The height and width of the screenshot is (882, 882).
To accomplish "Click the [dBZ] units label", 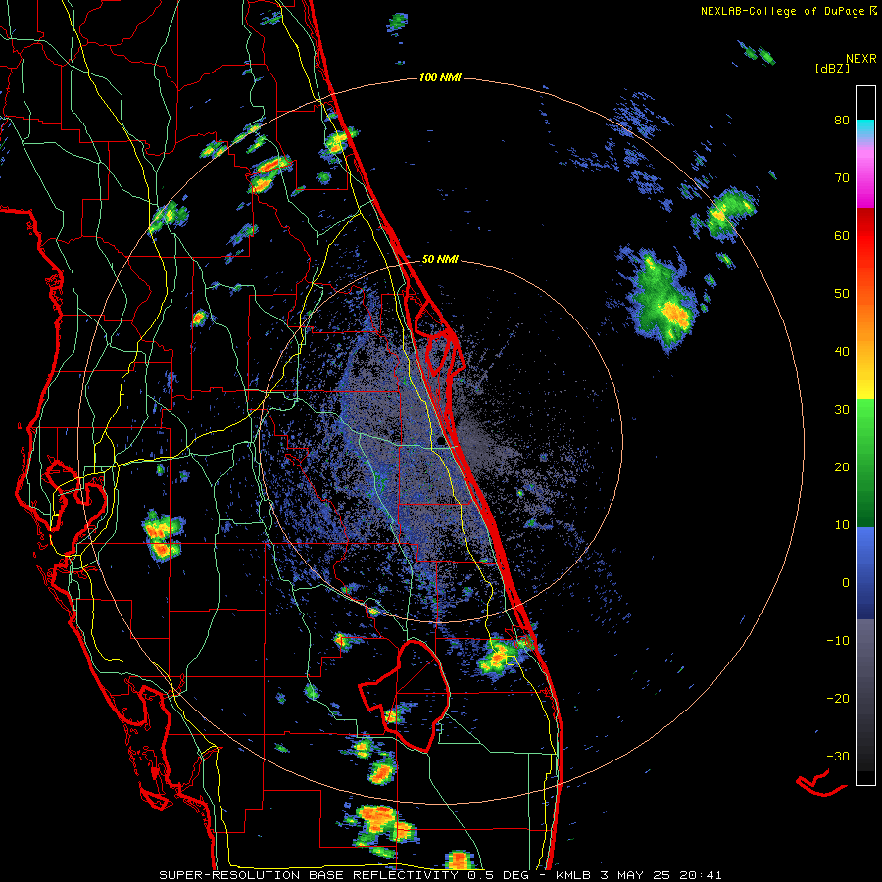I will pyautogui.click(x=832, y=68).
